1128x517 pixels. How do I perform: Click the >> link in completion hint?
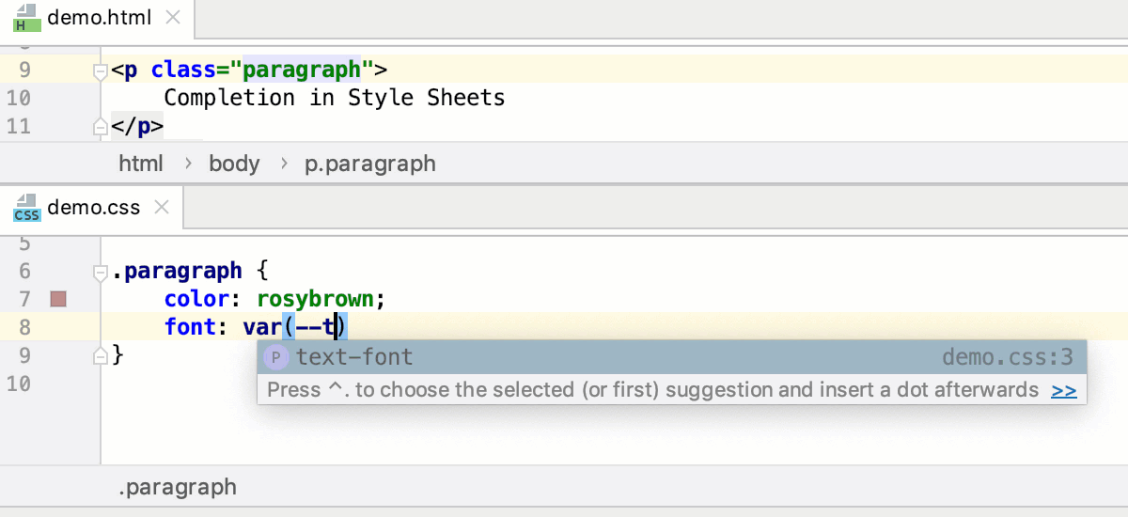1064,390
